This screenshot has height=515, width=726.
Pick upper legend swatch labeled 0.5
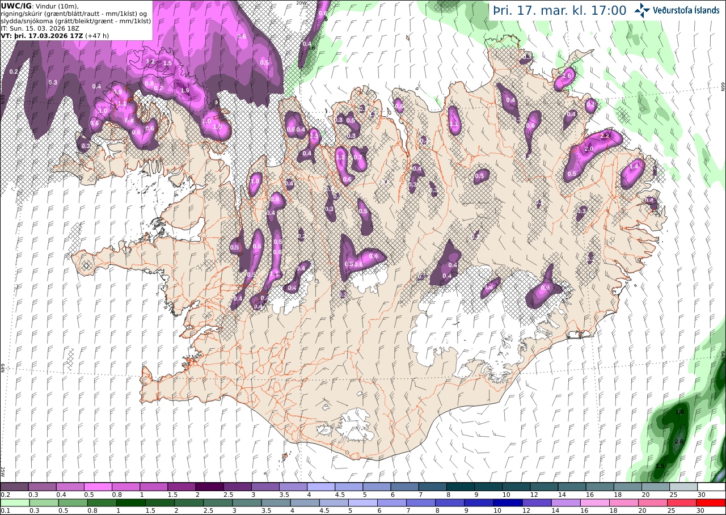(98, 487)
